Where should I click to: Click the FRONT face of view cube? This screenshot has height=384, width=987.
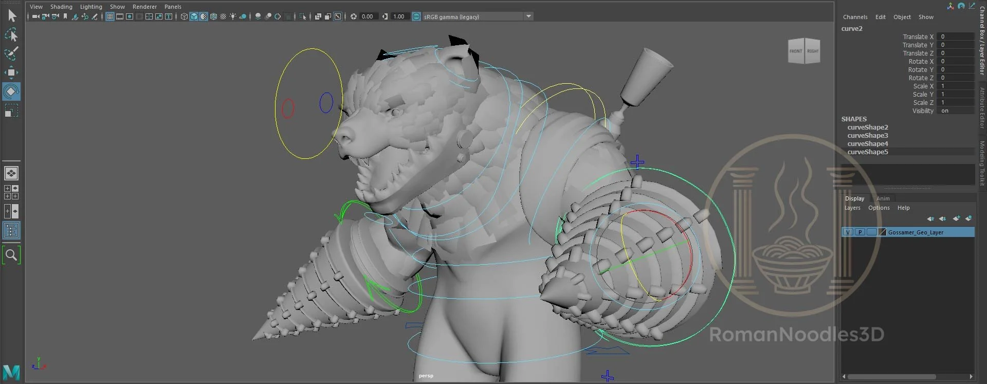[796, 51]
